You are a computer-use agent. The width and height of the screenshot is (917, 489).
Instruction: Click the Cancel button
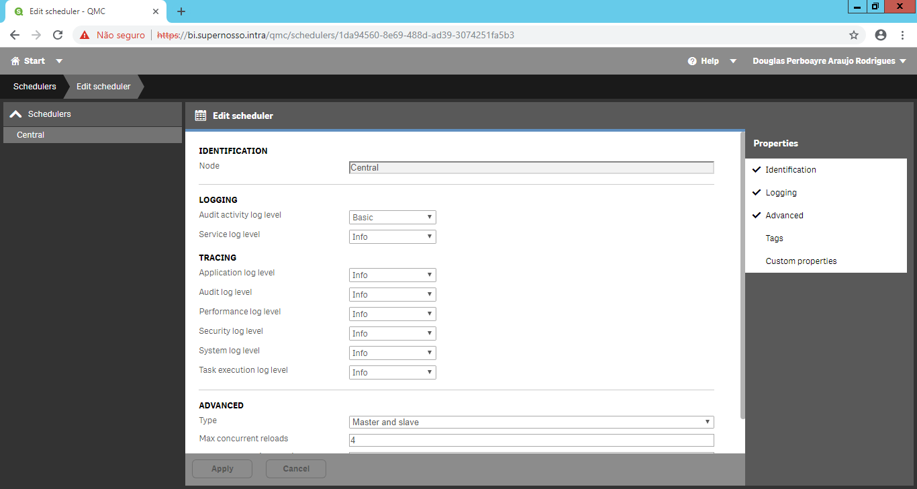click(296, 469)
